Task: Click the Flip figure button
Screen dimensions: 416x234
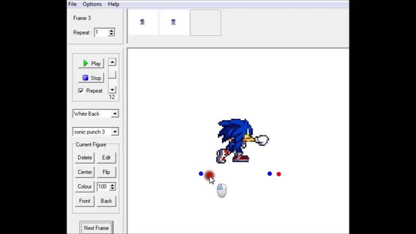Action: (x=106, y=172)
